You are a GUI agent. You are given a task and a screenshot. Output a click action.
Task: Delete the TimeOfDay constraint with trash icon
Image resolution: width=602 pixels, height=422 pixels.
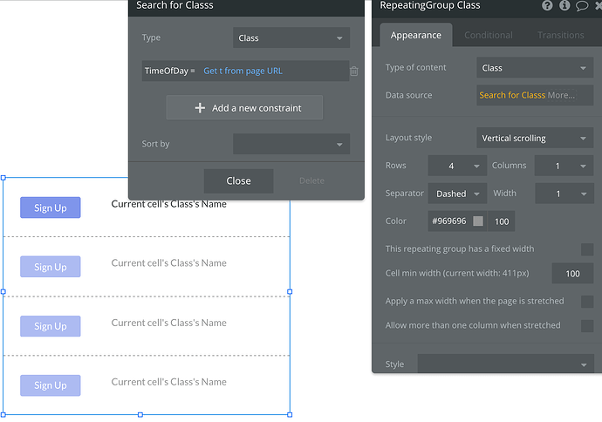point(354,71)
